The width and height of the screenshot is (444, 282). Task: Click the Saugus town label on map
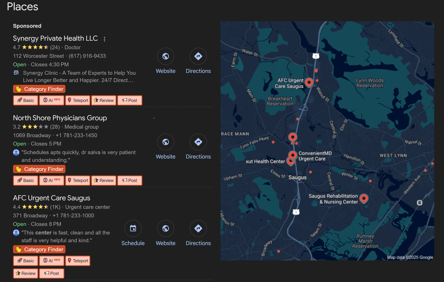click(297, 178)
